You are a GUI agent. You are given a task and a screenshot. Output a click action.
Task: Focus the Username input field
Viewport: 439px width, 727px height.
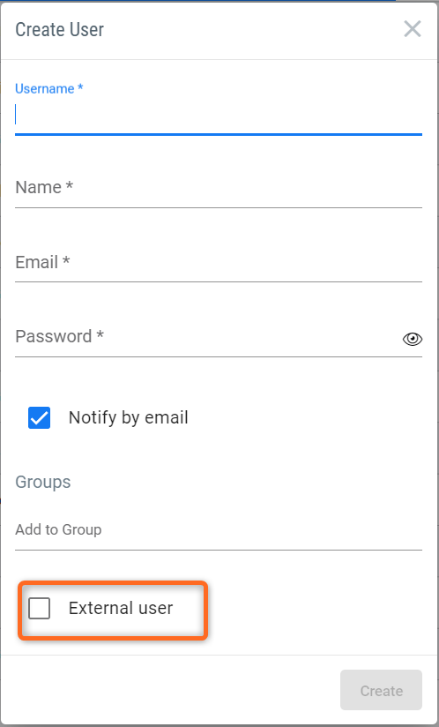[x=219, y=115]
